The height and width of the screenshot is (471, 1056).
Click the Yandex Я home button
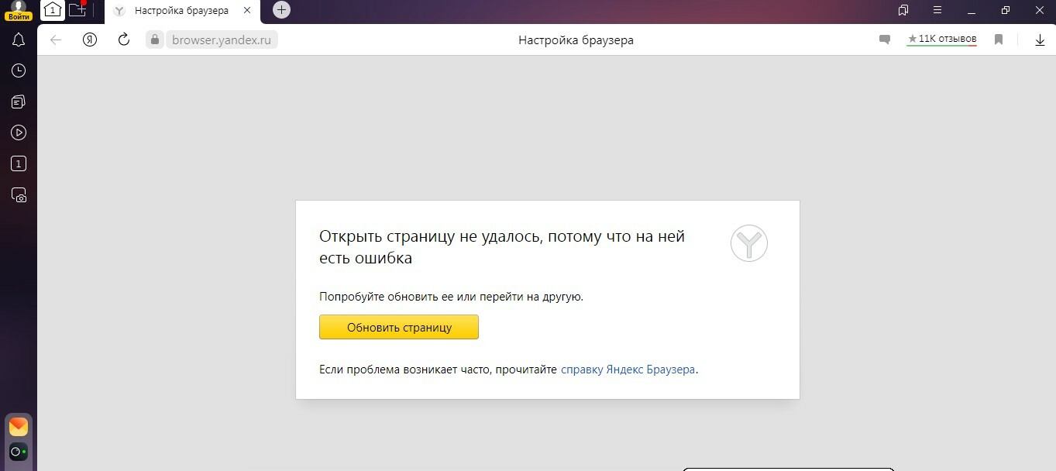[x=90, y=40]
